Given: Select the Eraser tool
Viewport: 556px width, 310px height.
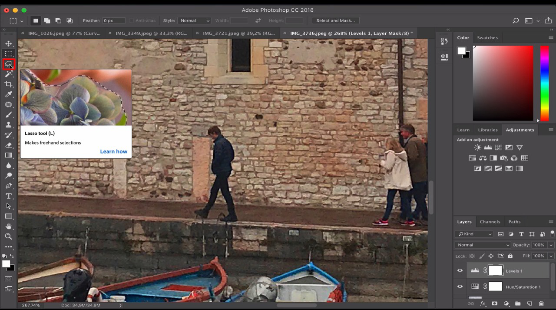Looking at the screenshot, I should 8,145.
